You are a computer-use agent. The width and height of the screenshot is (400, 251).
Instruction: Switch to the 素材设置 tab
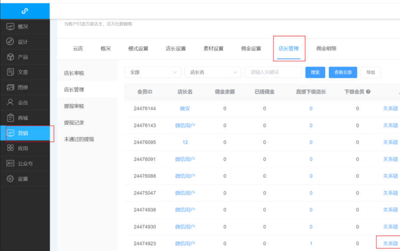(213, 49)
